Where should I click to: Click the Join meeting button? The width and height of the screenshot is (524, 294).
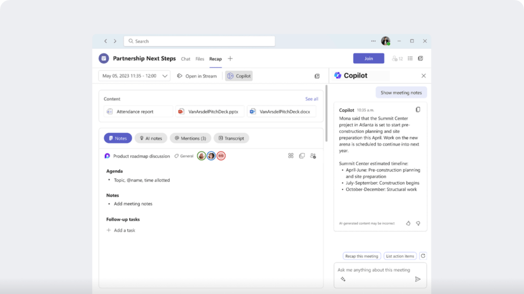(368, 58)
